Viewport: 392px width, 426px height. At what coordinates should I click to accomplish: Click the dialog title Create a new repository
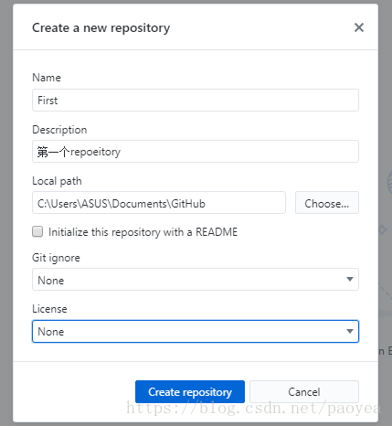[x=101, y=28]
